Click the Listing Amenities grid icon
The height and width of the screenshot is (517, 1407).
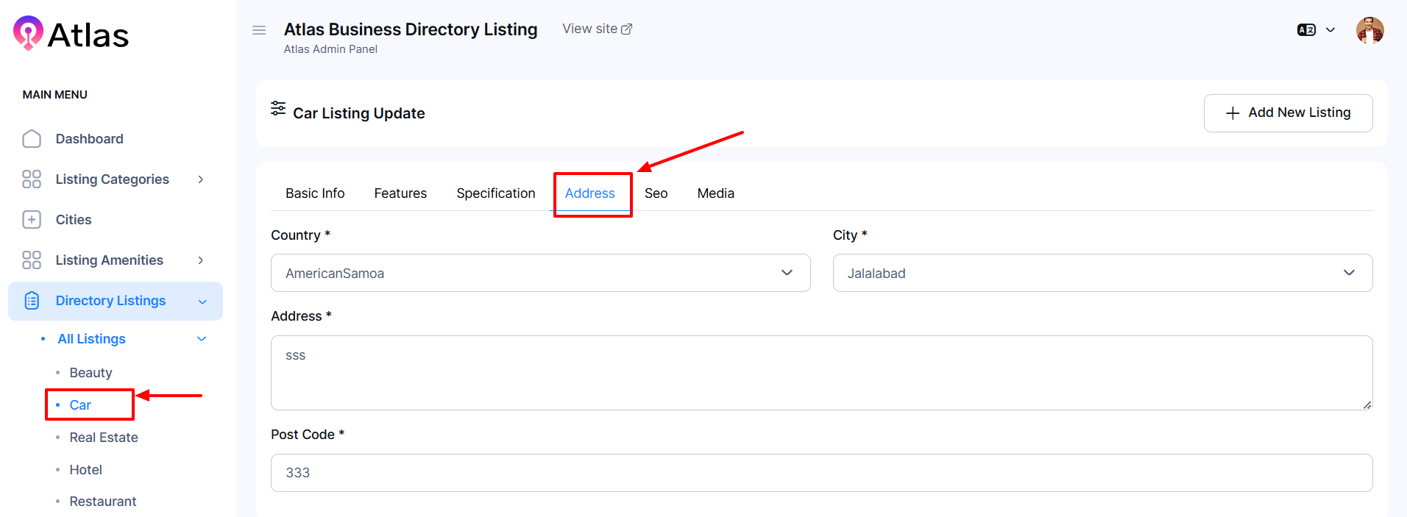[32, 260]
